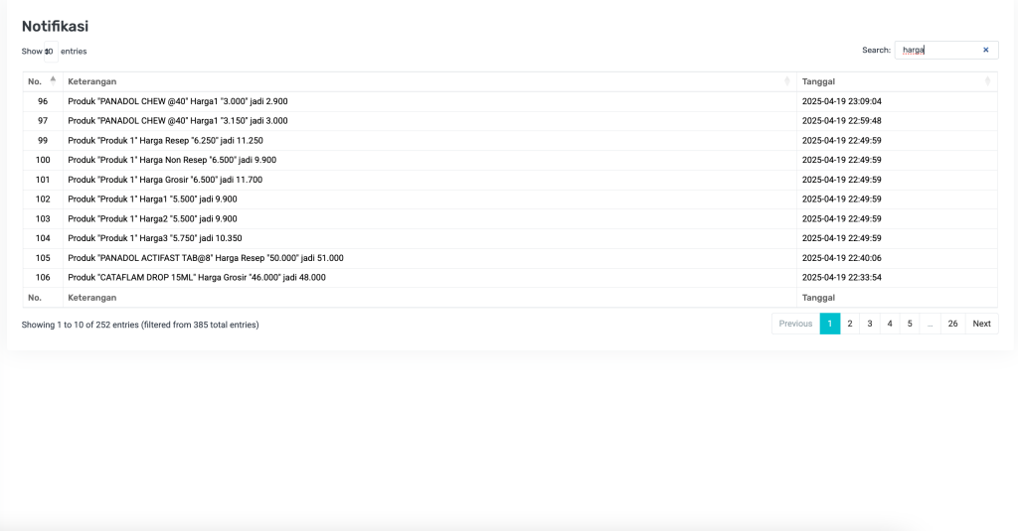Image resolution: width=1018 pixels, height=531 pixels.
Task: Click the Tanggal column header
Action: 818,81
